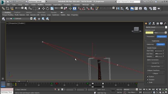Click the Collapse button

pyautogui.click(x=155, y=74)
